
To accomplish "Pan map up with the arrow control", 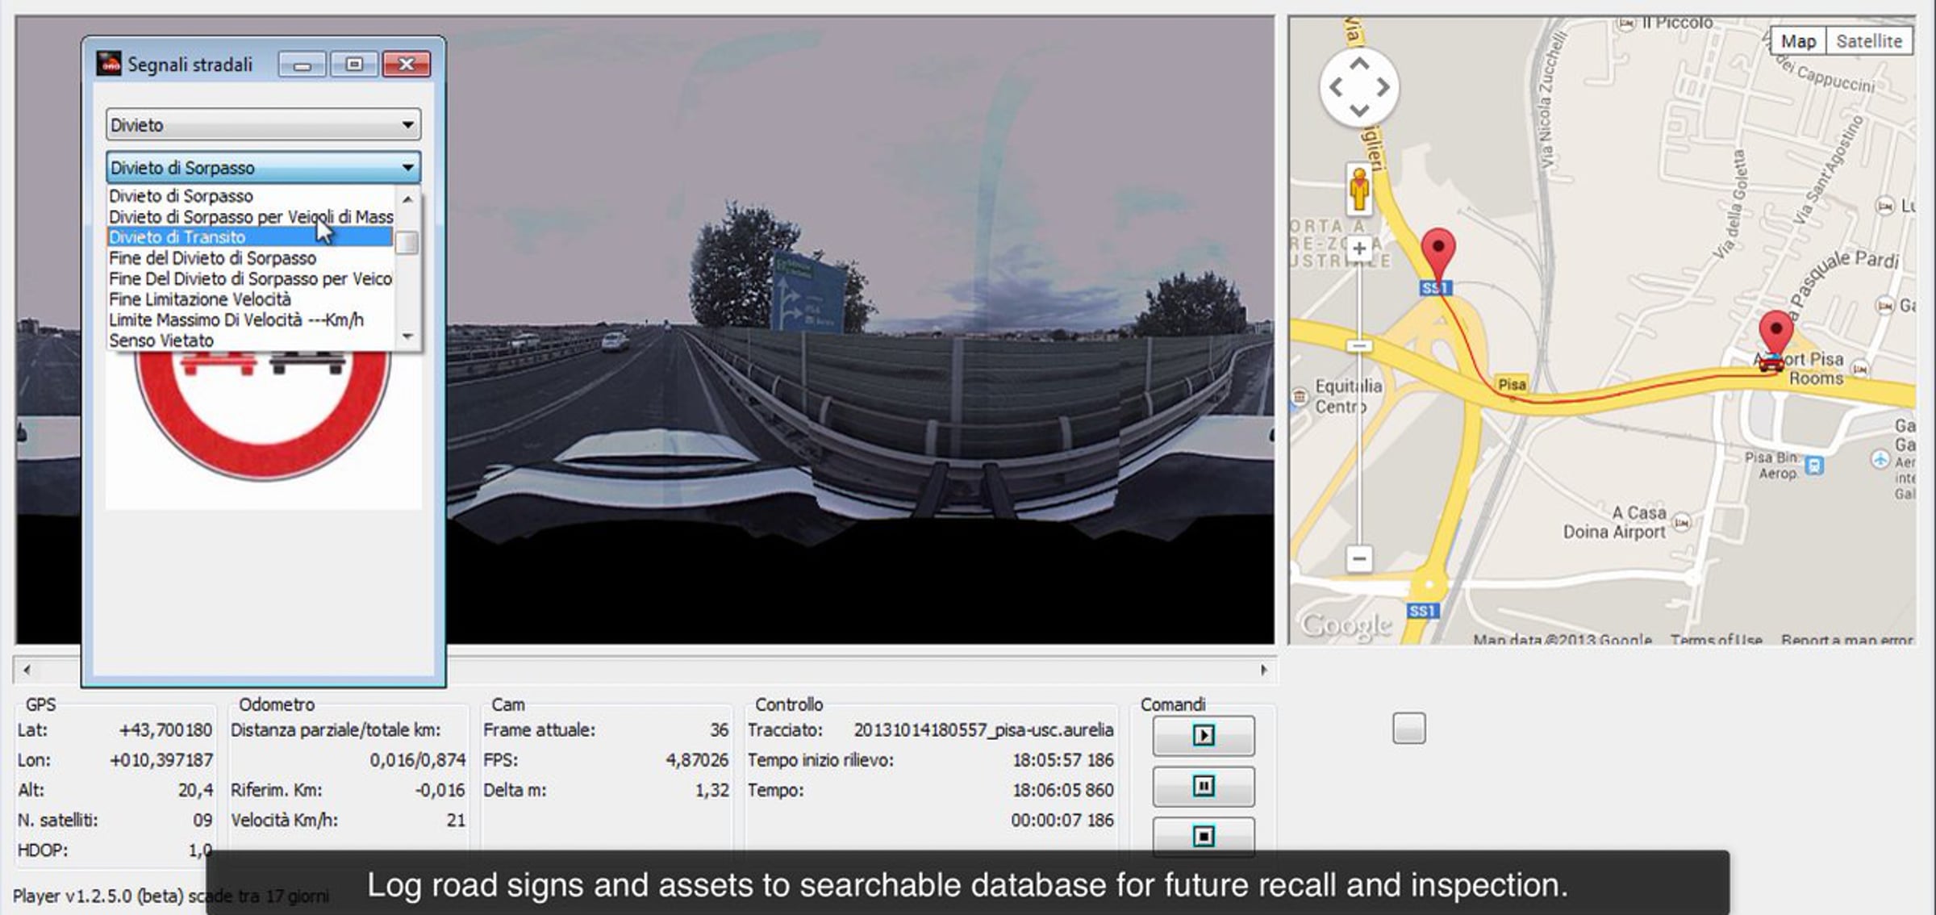I will (x=1359, y=64).
